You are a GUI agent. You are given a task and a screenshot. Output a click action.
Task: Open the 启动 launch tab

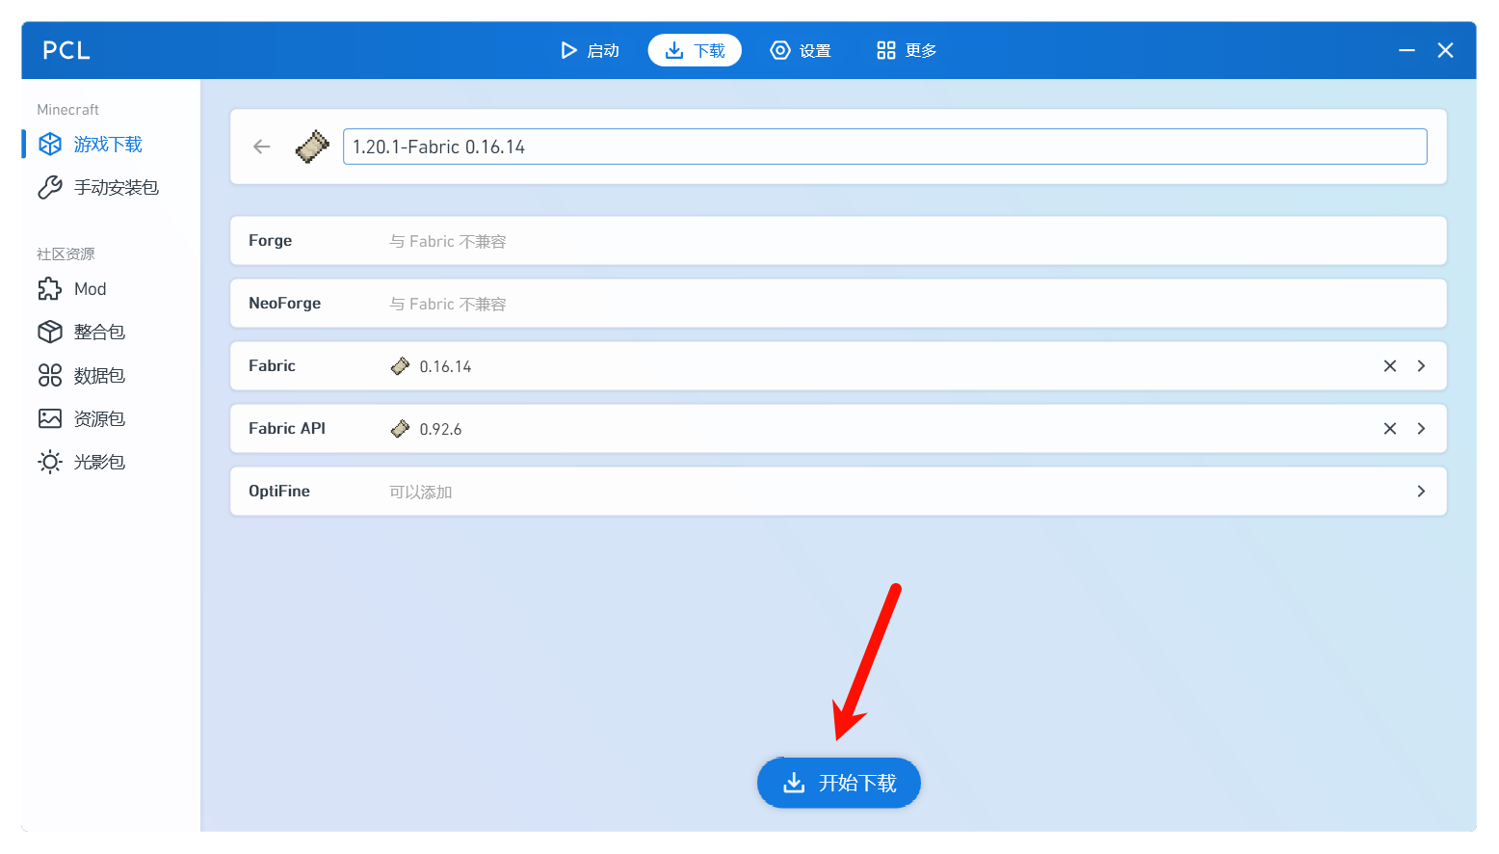point(590,50)
